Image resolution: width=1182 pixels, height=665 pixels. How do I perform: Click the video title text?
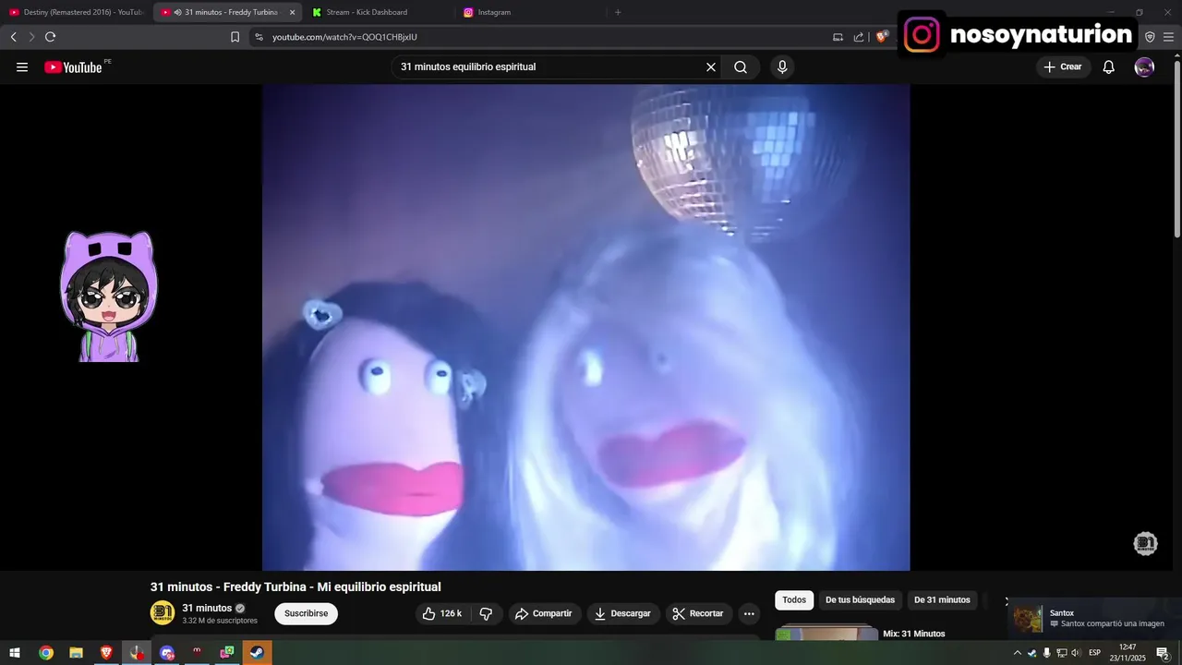pos(295,586)
